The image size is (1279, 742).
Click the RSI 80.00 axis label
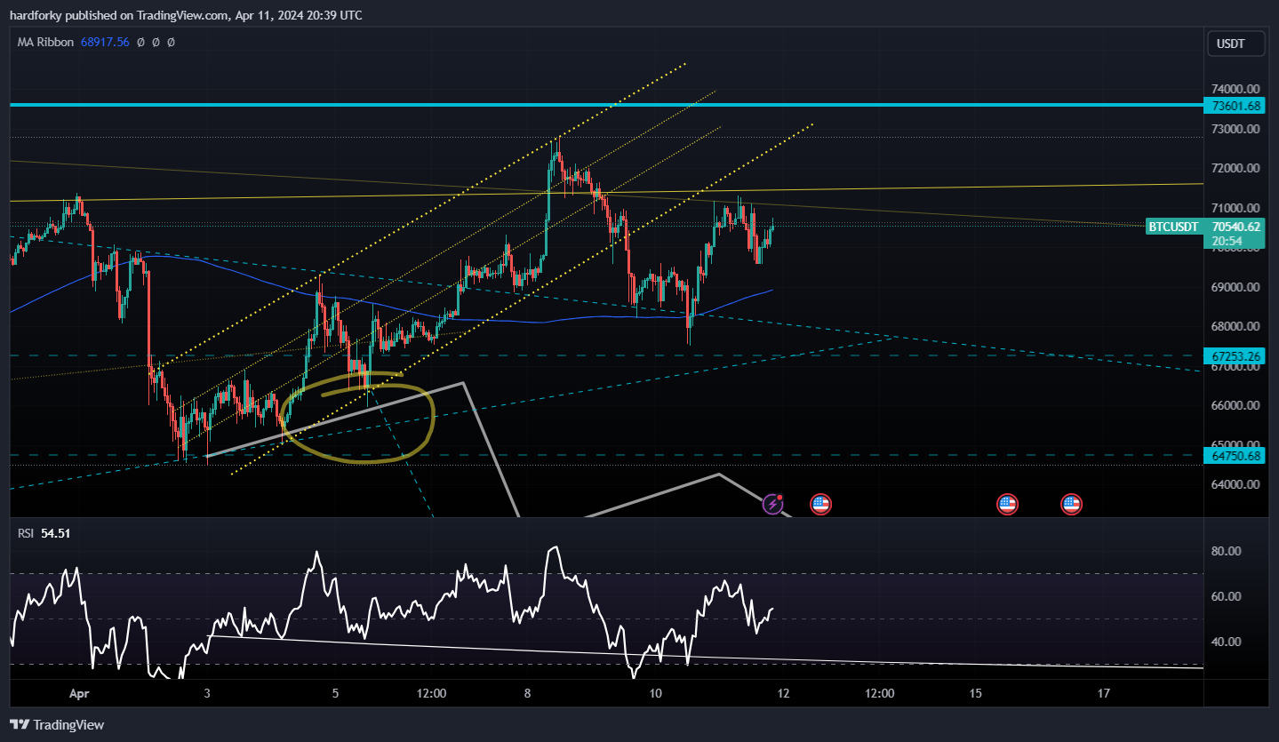pos(1226,551)
